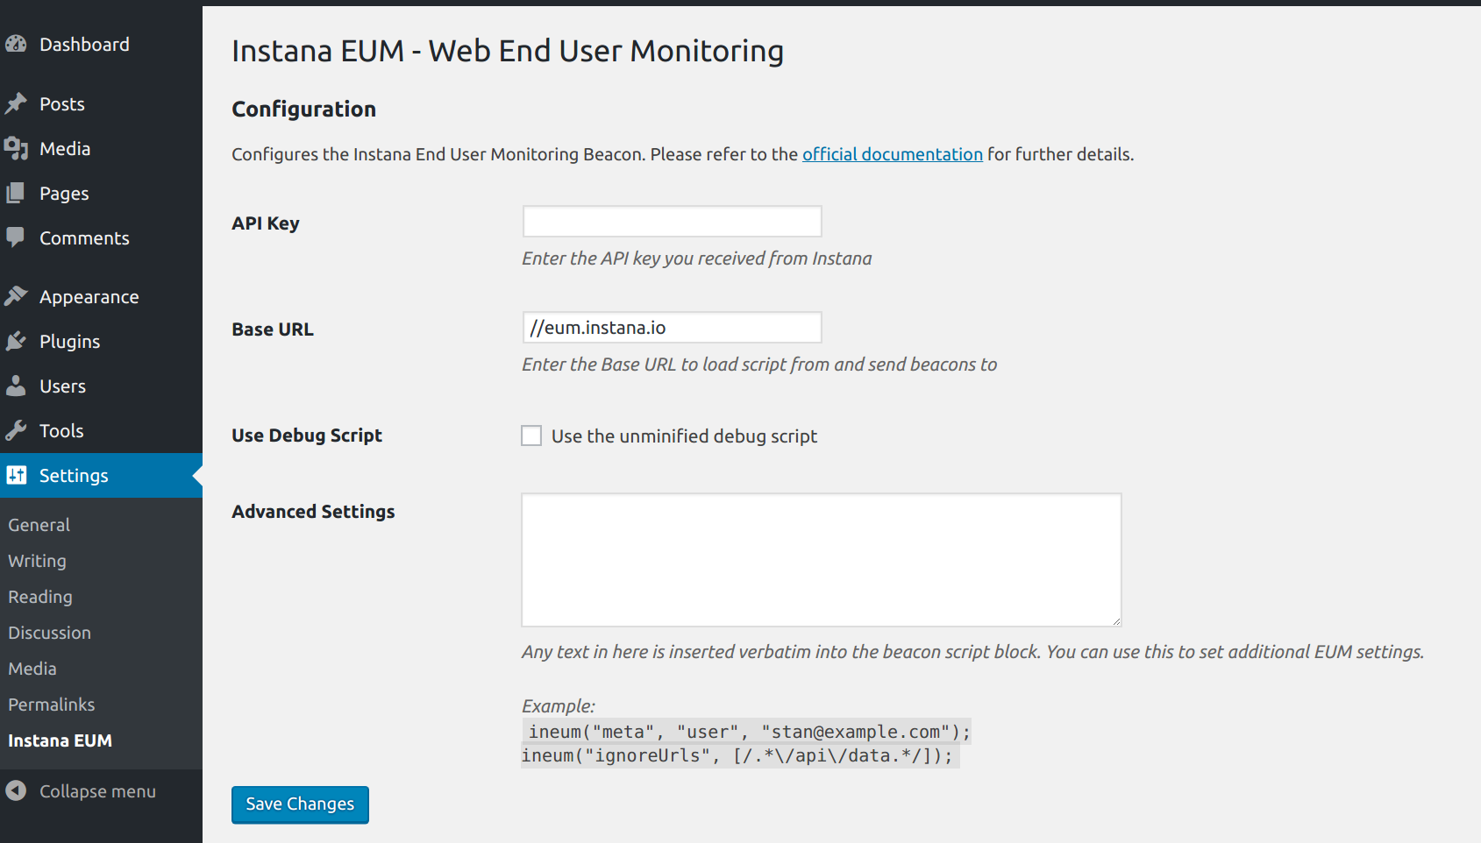Click the Users person icon

click(x=16, y=386)
